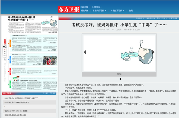This screenshot has width=179, height=118.
Task: Click the date 2019年07月15日
Action: (x=103, y=30)
